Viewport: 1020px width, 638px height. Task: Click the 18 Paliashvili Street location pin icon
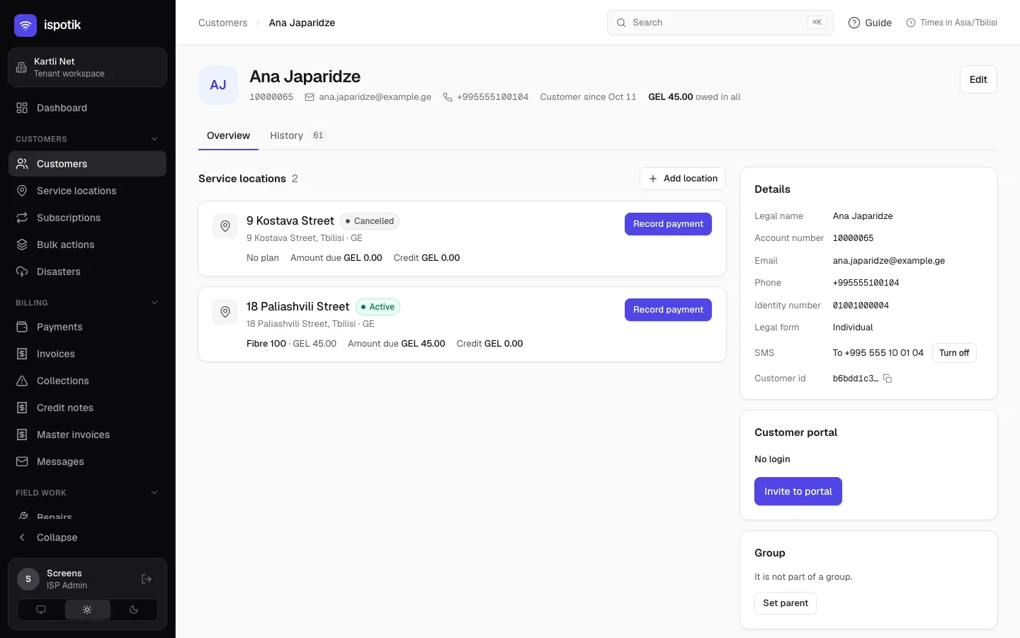pos(225,312)
